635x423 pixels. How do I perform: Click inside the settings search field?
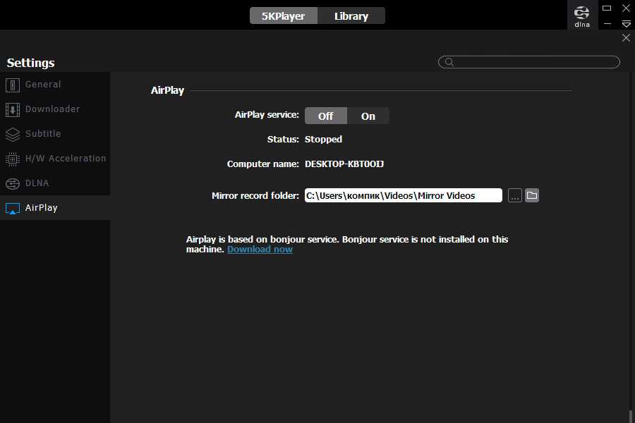click(x=536, y=62)
